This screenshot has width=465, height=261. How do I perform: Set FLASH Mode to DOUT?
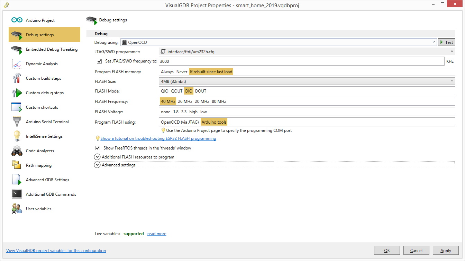[x=201, y=91]
